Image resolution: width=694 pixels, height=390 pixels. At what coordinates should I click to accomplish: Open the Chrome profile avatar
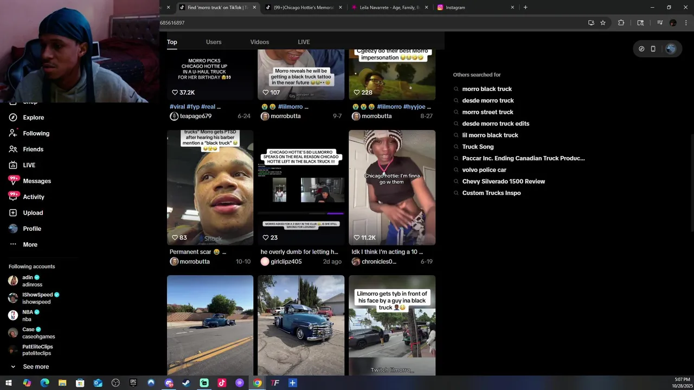click(x=673, y=23)
